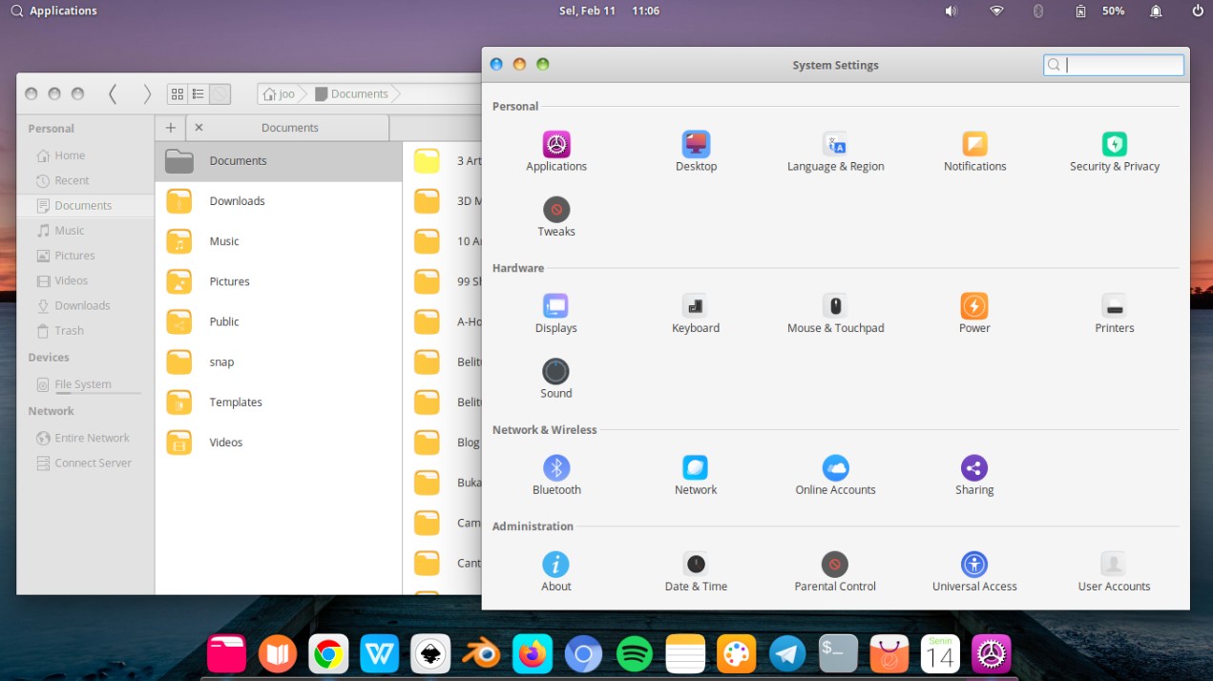
Task: Enable column view in the Files toolbar
Action: 219,93
